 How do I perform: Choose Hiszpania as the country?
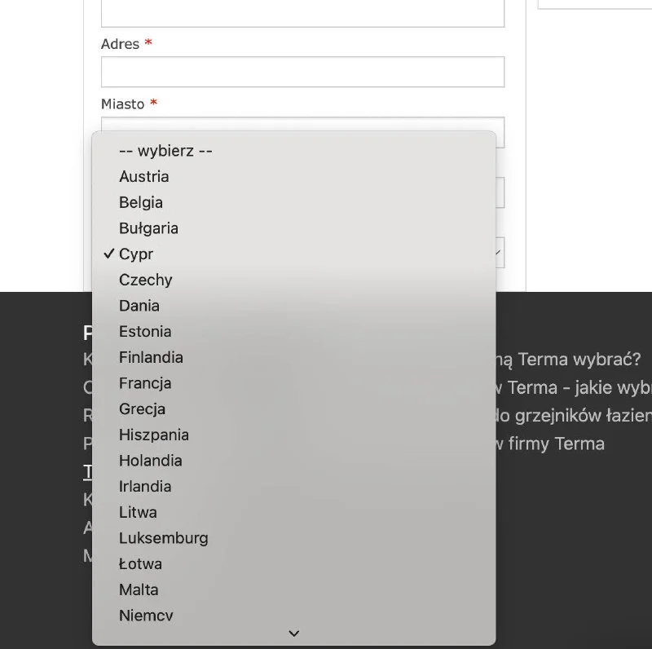[154, 435]
